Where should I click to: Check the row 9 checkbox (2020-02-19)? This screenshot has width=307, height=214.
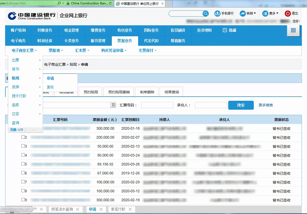[x=23, y=200]
